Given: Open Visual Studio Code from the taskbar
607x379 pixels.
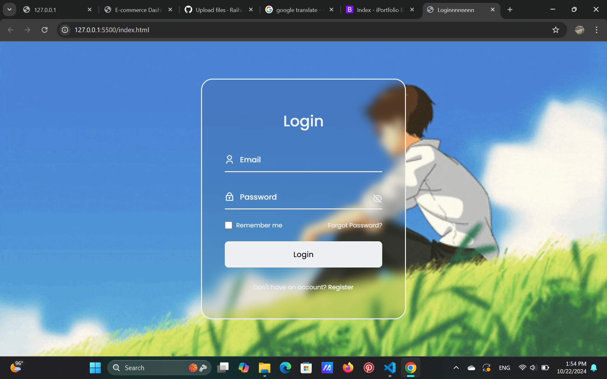Looking at the screenshot, I should pos(389,367).
